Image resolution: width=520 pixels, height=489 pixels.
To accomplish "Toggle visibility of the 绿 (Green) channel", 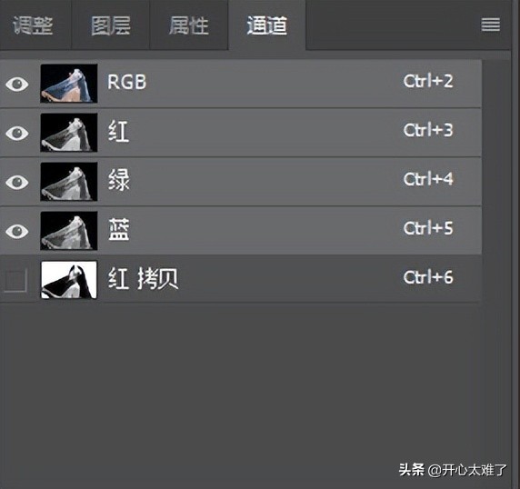I will [17, 182].
